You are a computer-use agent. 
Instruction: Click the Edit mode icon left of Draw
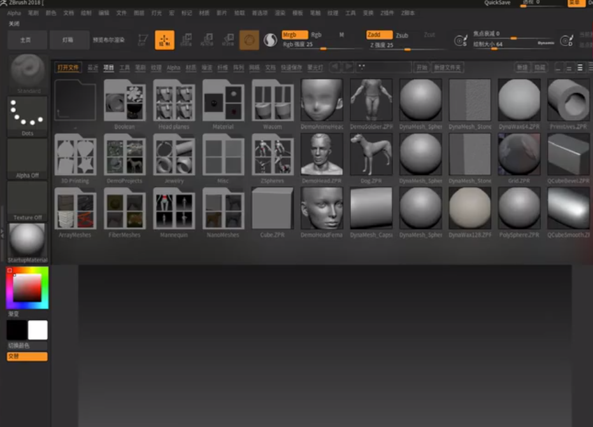[x=143, y=40]
